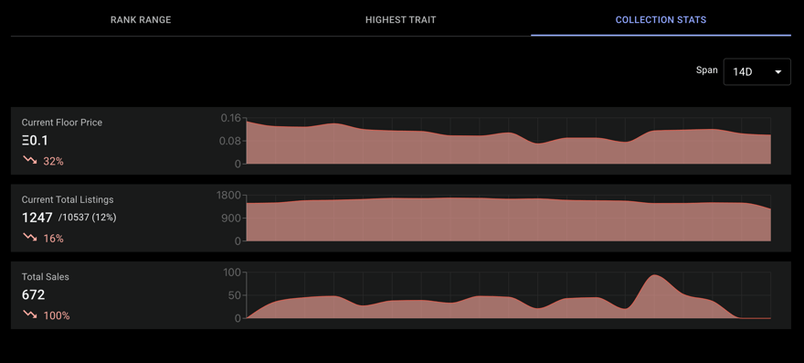The image size is (804, 363).
Task: Click the Ξ0.1 floor price value
Action: click(35, 141)
